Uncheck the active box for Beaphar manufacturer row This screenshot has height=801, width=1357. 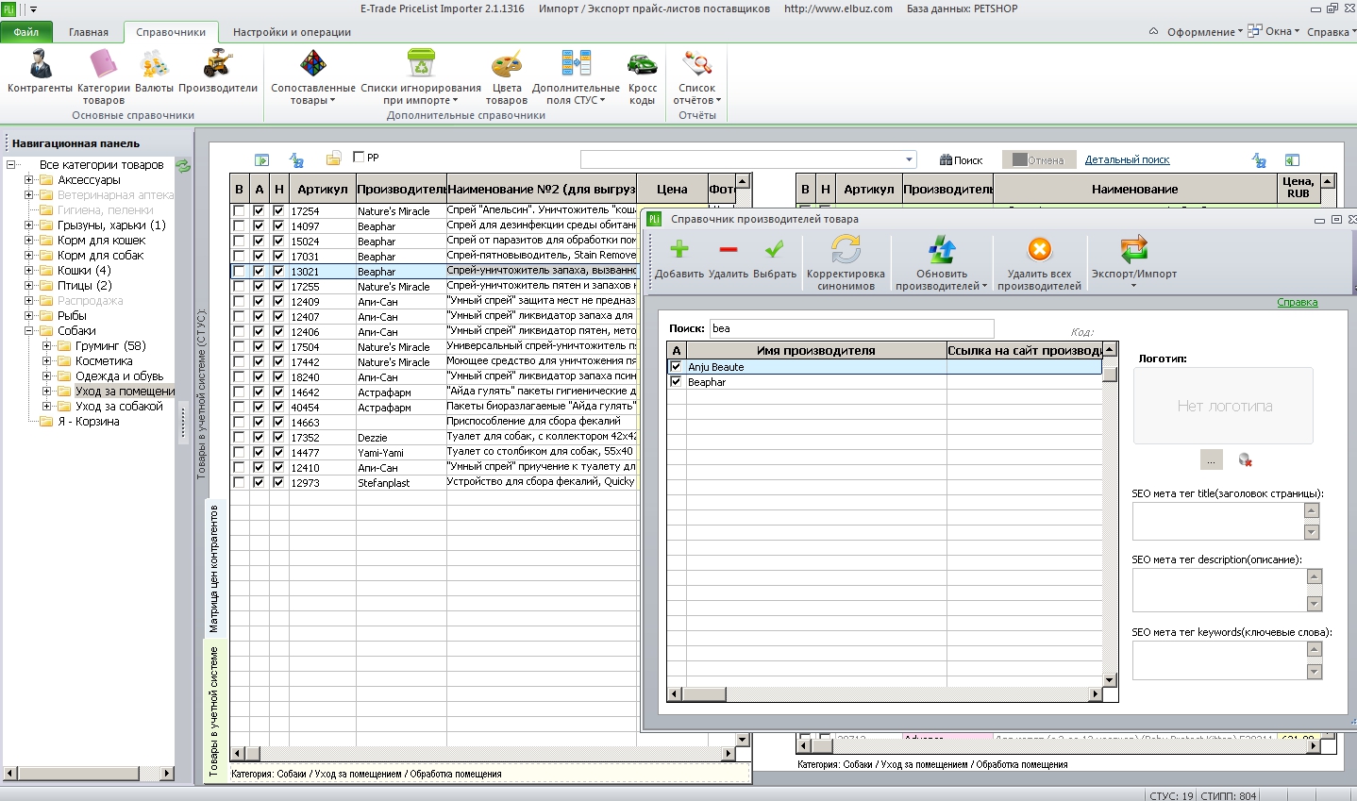(x=676, y=382)
